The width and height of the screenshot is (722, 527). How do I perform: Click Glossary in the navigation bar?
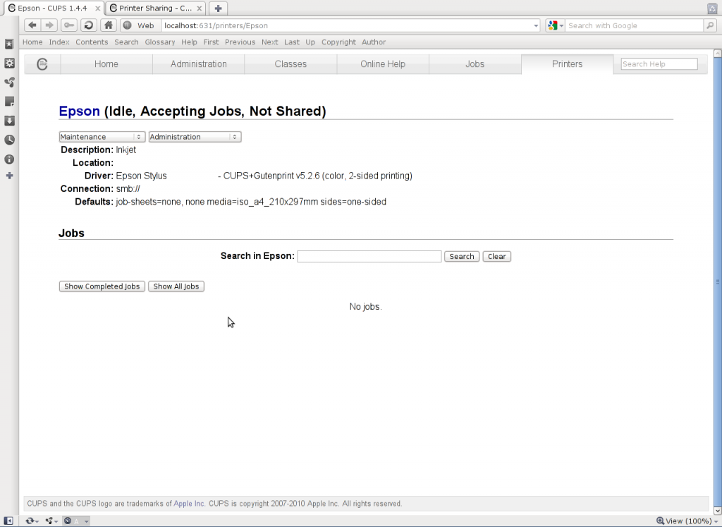click(x=160, y=42)
